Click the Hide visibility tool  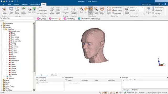(30, 10)
